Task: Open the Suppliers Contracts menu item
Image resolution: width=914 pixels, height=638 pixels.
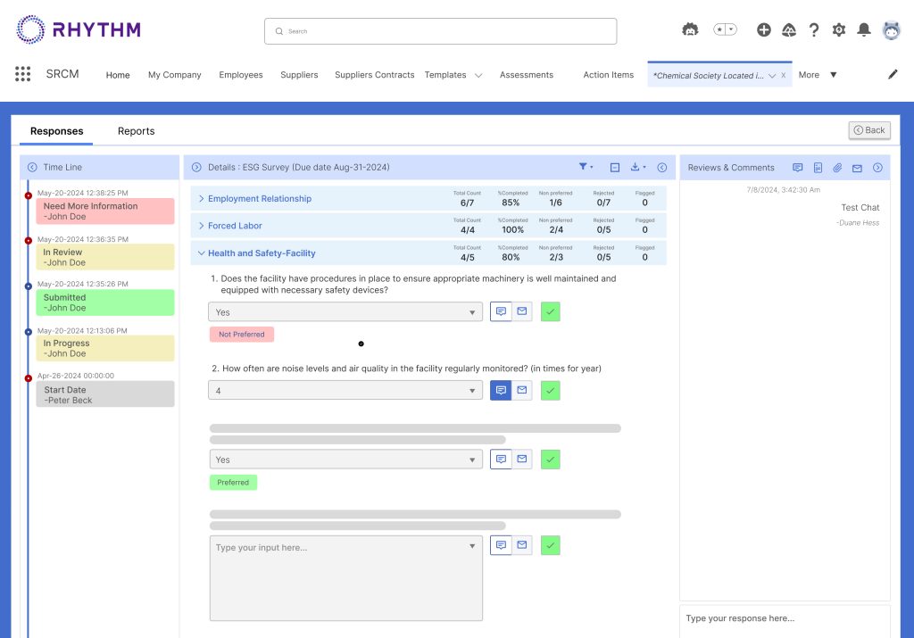Action: coord(374,75)
